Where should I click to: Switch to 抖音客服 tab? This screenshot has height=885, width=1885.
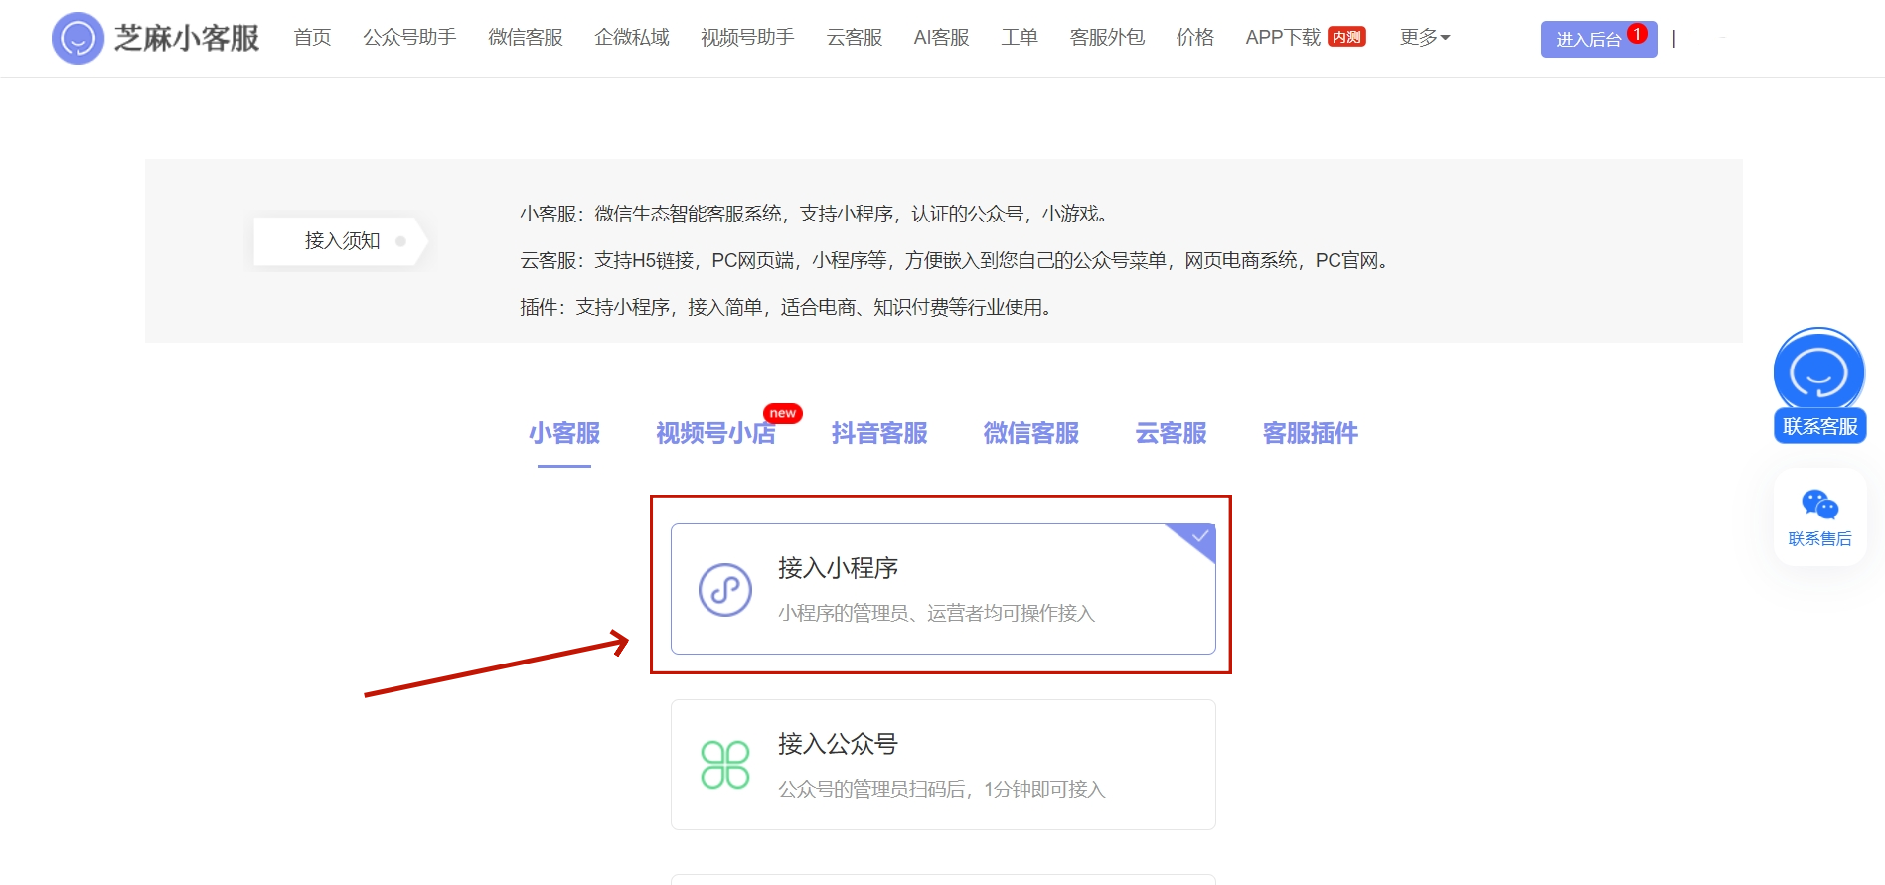879,433
